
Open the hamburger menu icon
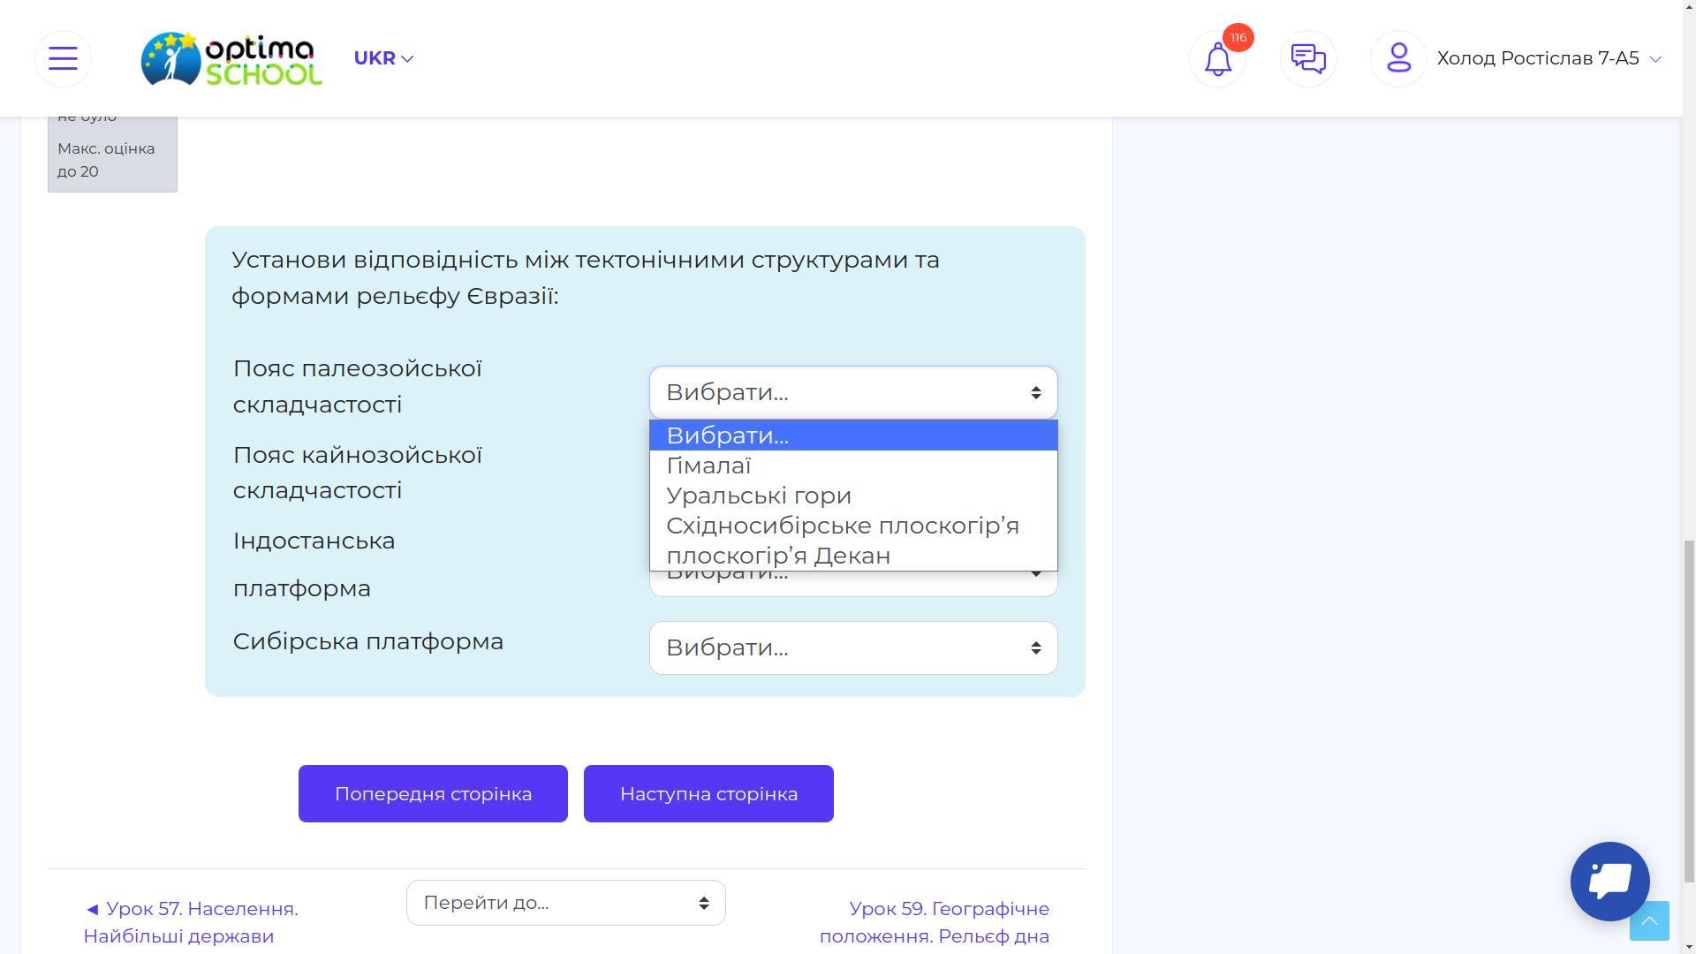point(63,59)
